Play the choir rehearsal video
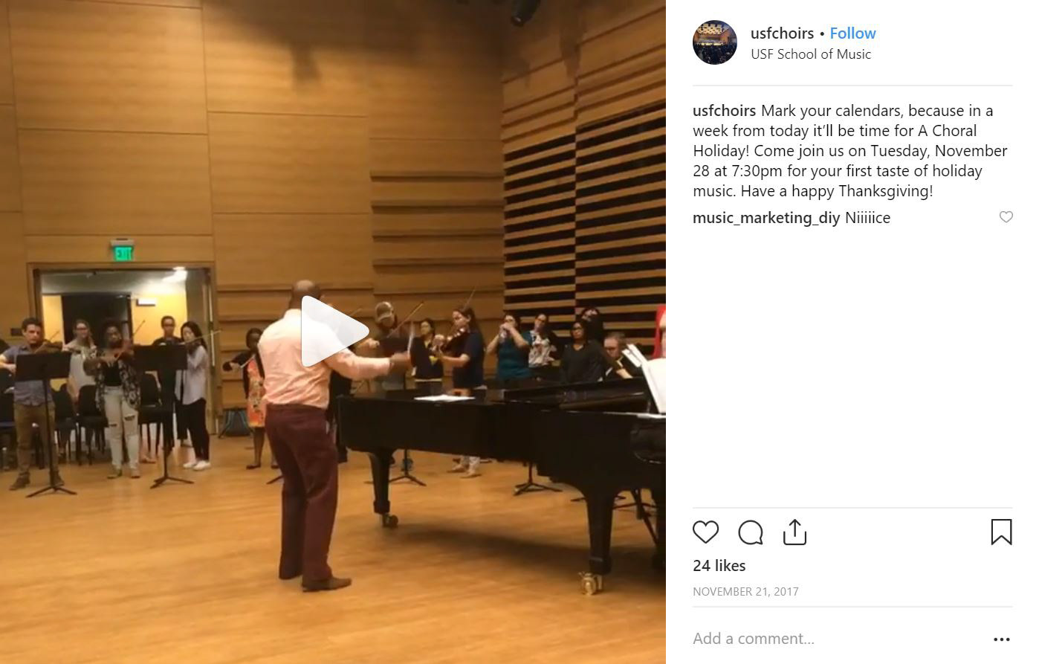1039x664 pixels. (x=334, y=332)
